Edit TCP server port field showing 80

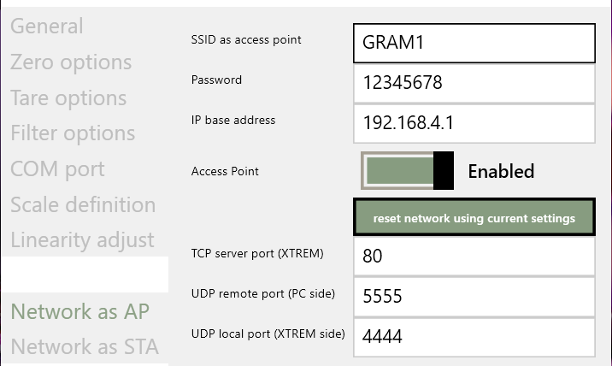(474, 257)
